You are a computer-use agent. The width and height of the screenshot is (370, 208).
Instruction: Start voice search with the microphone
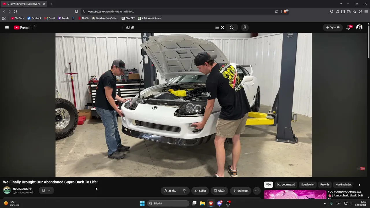click(x=245, y=27)
